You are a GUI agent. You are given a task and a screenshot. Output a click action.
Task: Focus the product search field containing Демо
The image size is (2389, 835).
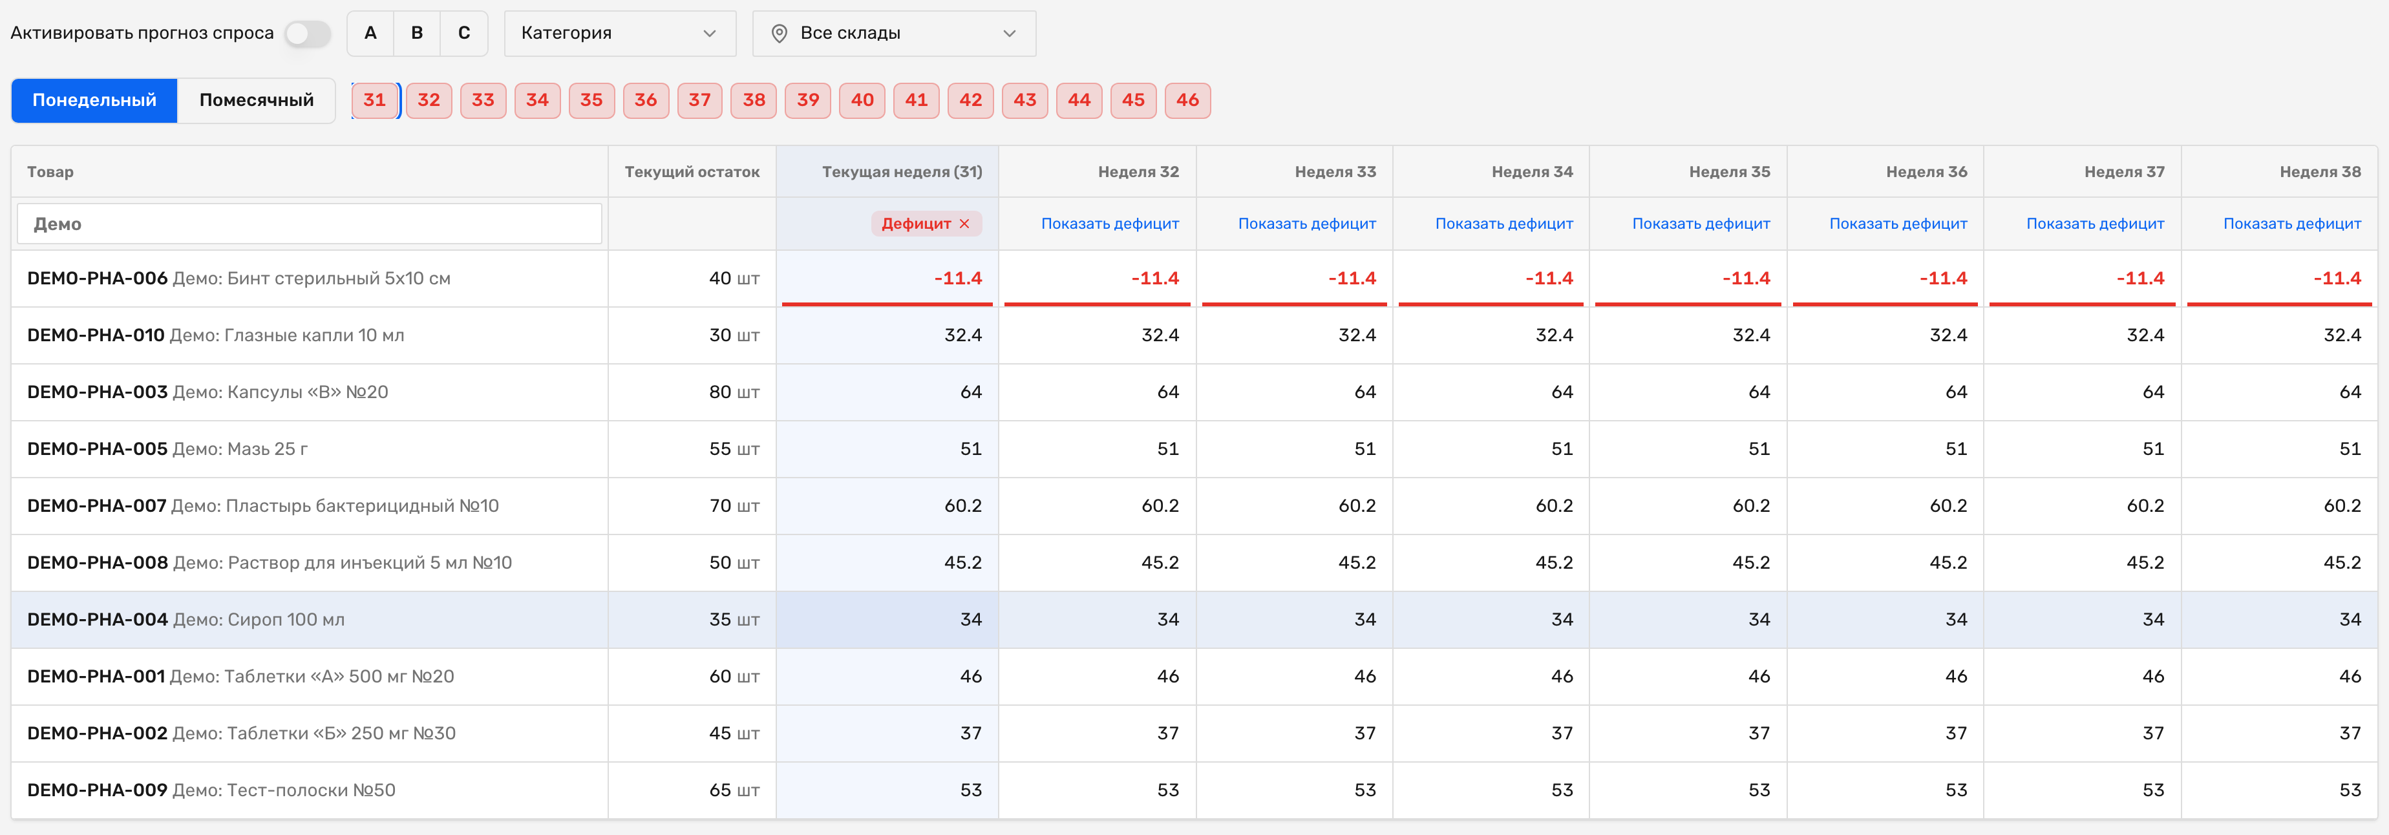click(310, 224)
